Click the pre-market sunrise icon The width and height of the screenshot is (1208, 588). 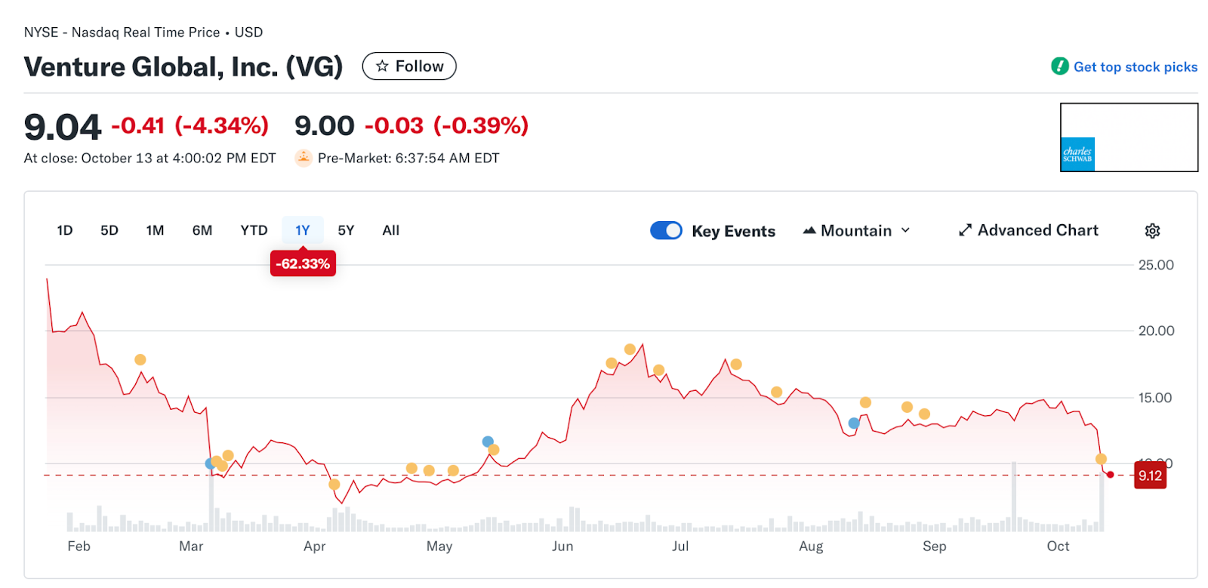click(304, 158)
